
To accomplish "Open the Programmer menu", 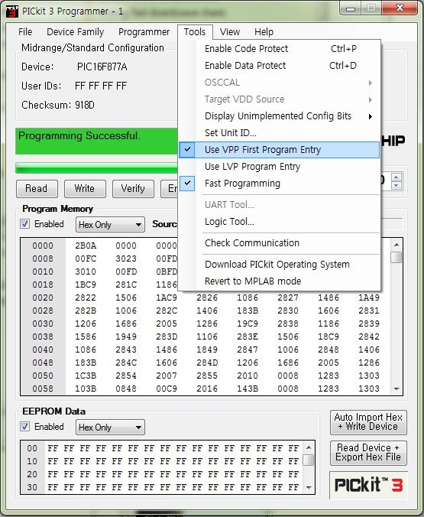I will pos(144,32).
